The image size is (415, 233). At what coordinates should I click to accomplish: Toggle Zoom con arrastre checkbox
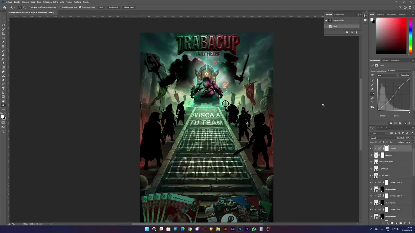pos(80,7)
